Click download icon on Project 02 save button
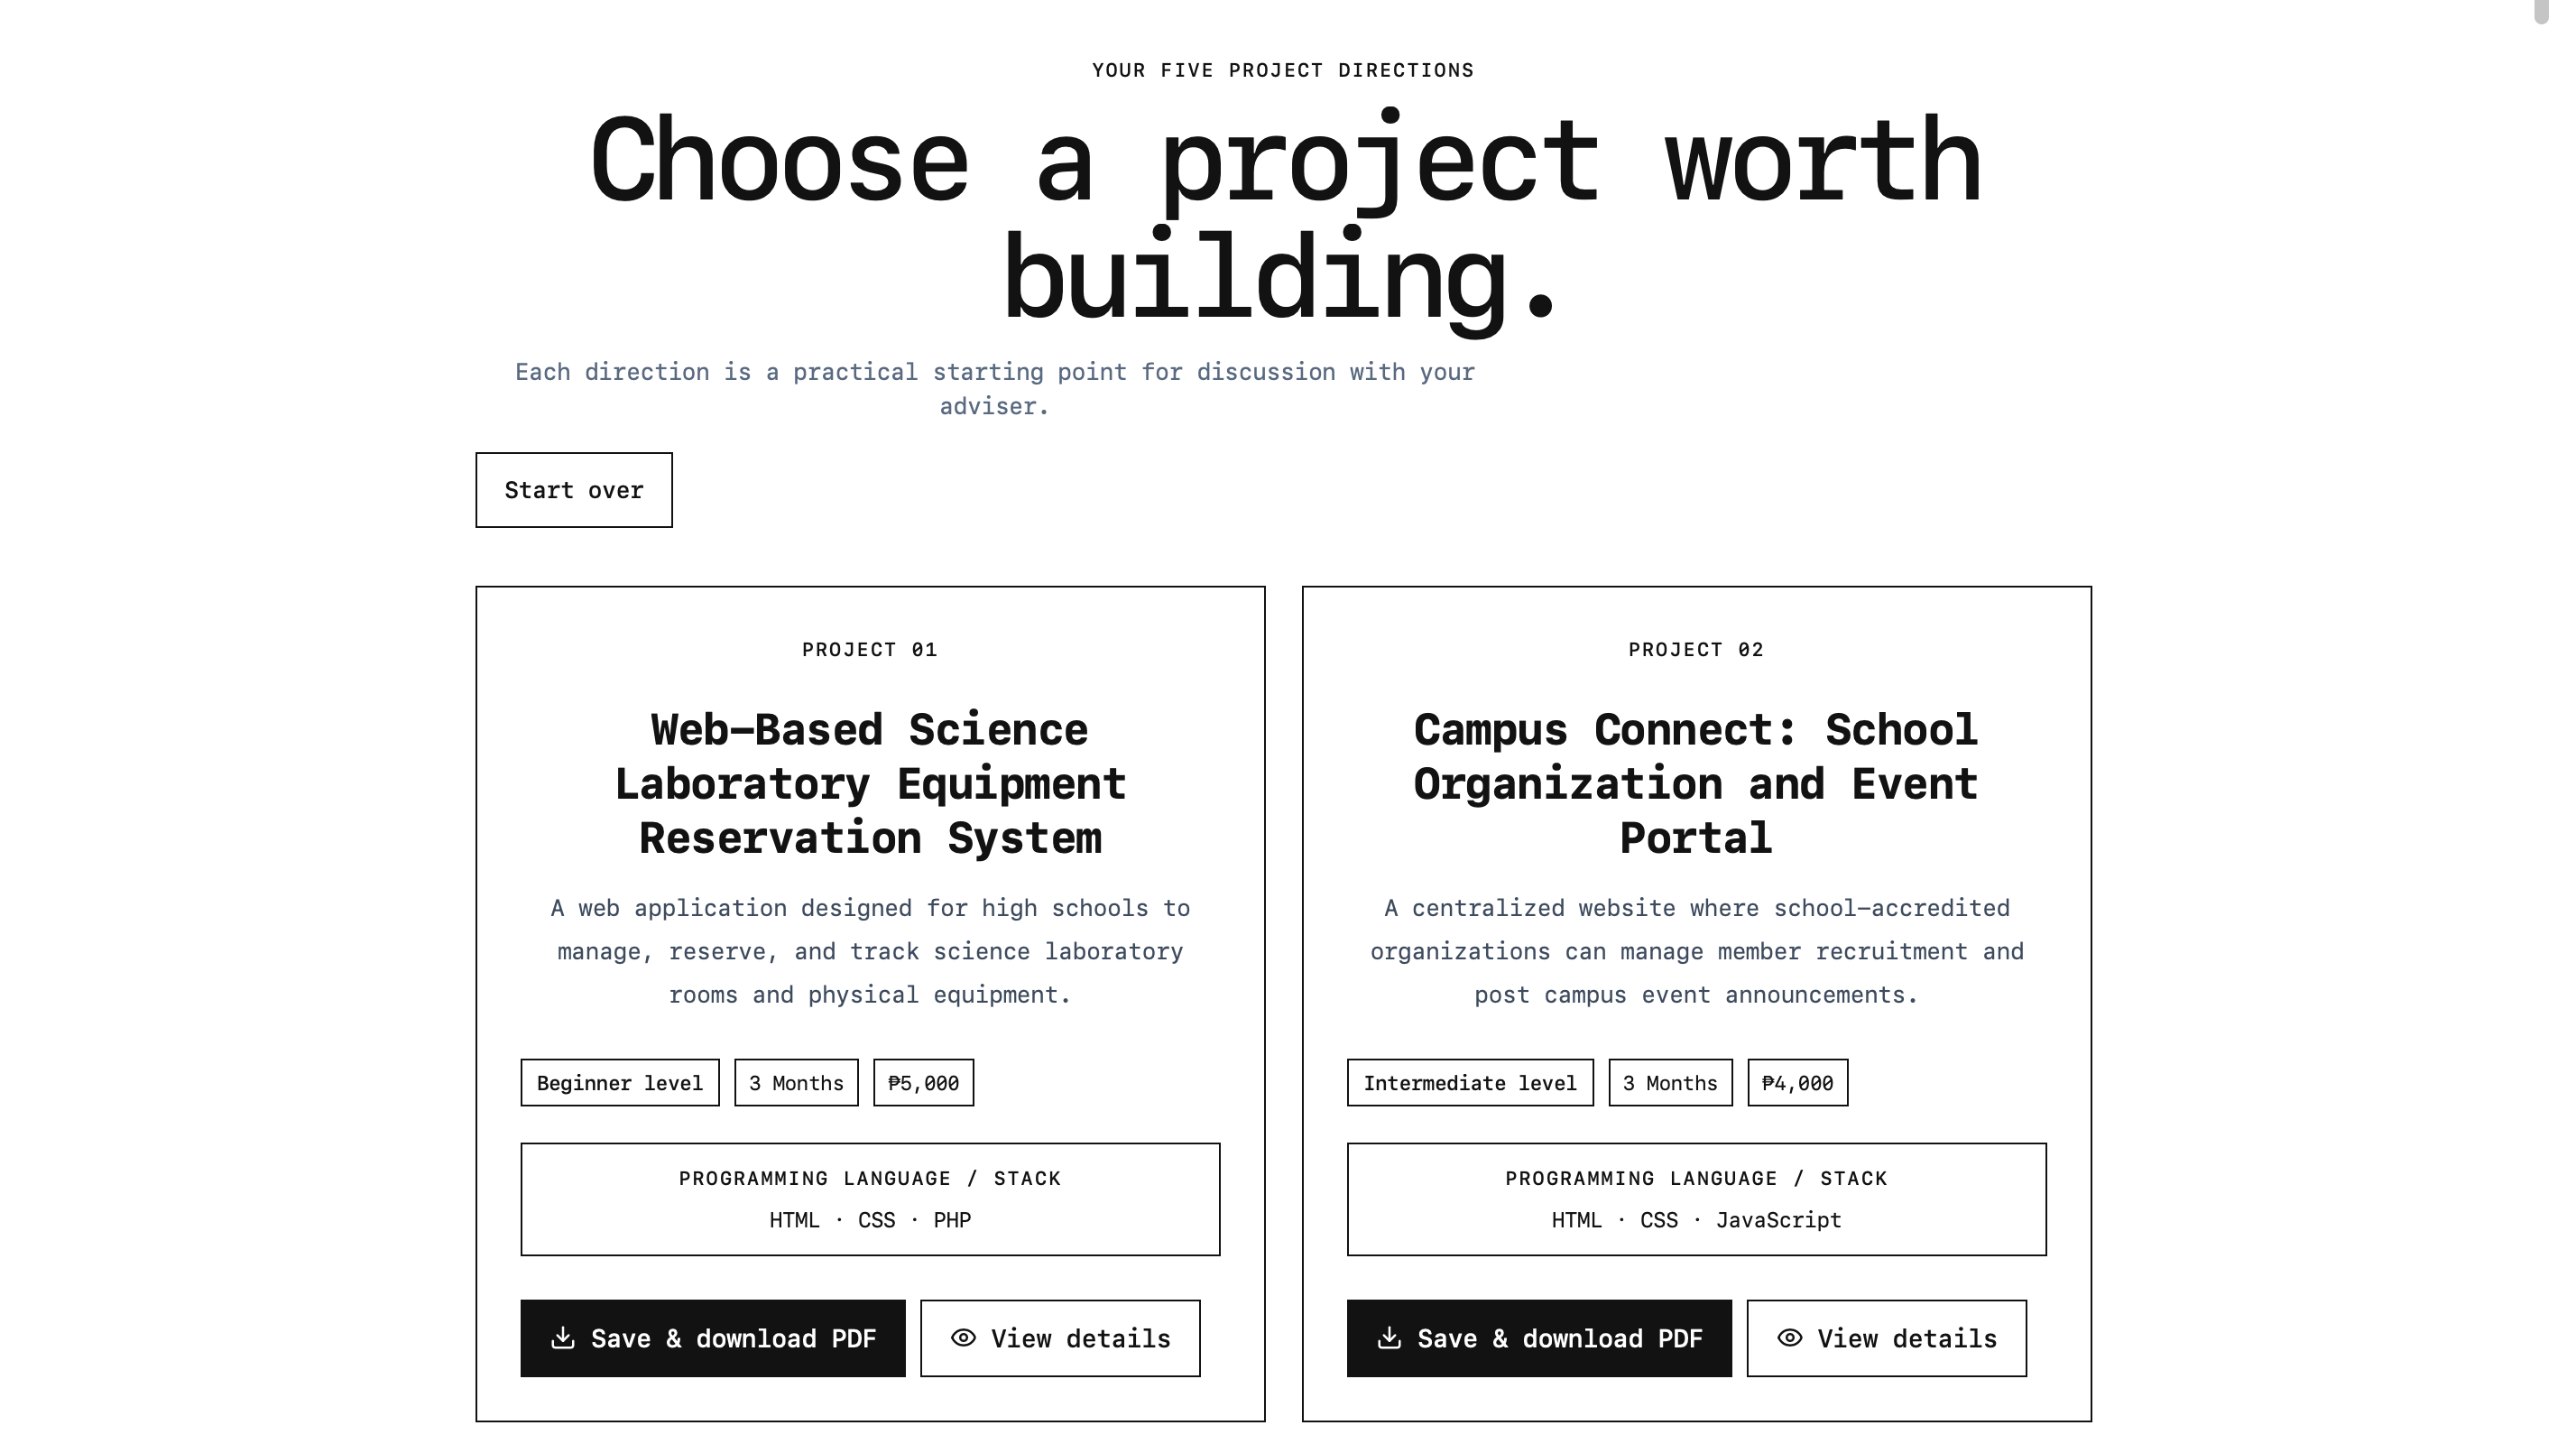The height and width of the screenshot is (1444, 2576). (x=1389, y=1338)
